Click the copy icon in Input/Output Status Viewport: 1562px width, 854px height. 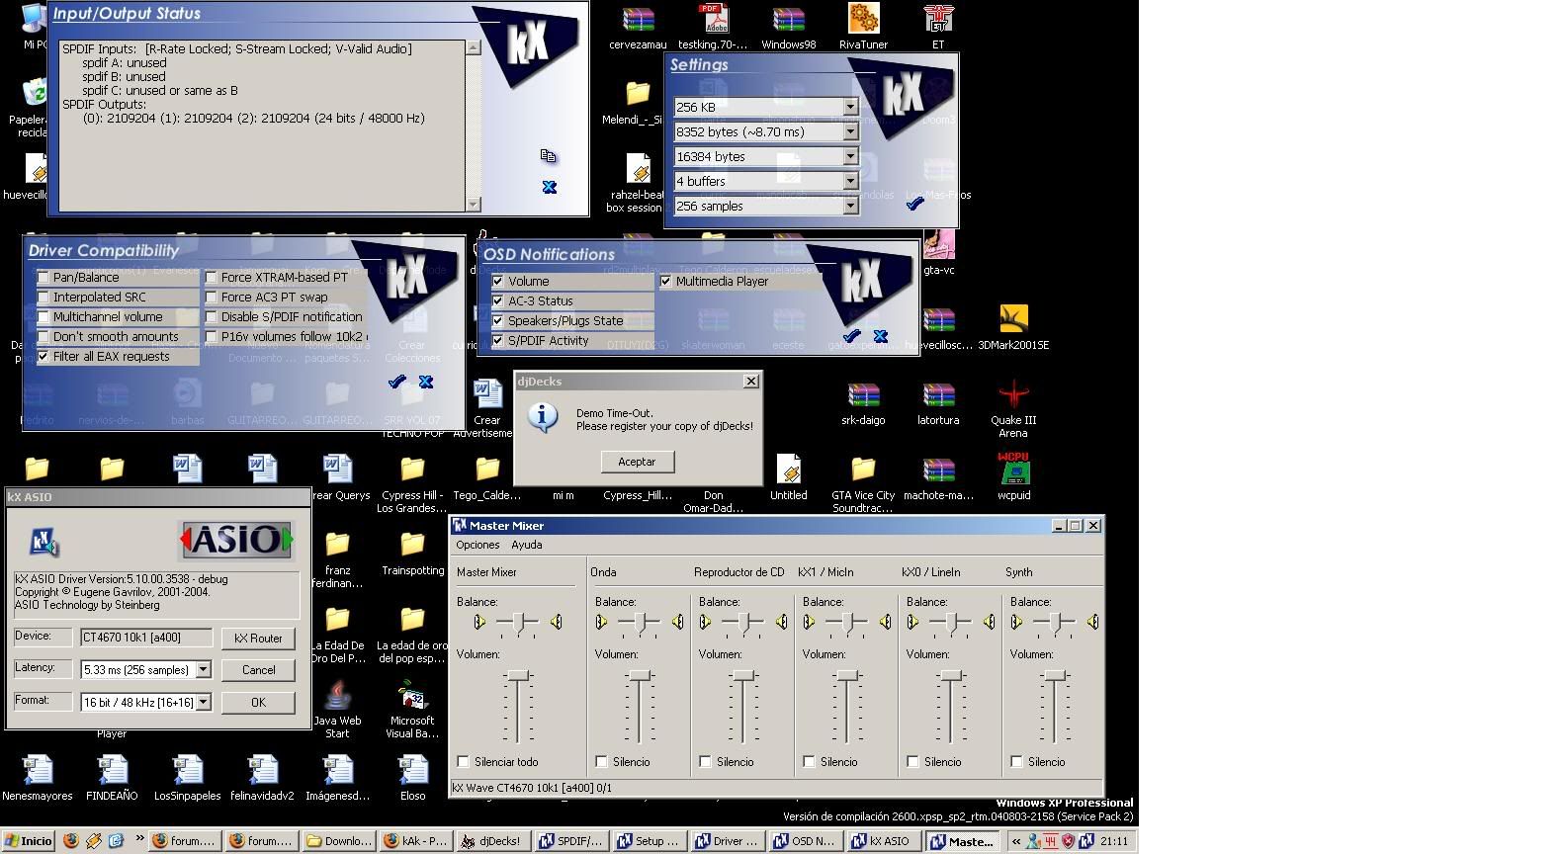(x=549, y=156)
